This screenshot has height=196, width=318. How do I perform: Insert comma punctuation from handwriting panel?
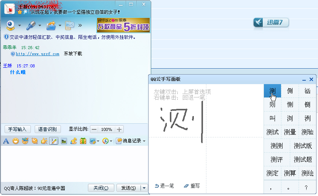pos(272,187)
